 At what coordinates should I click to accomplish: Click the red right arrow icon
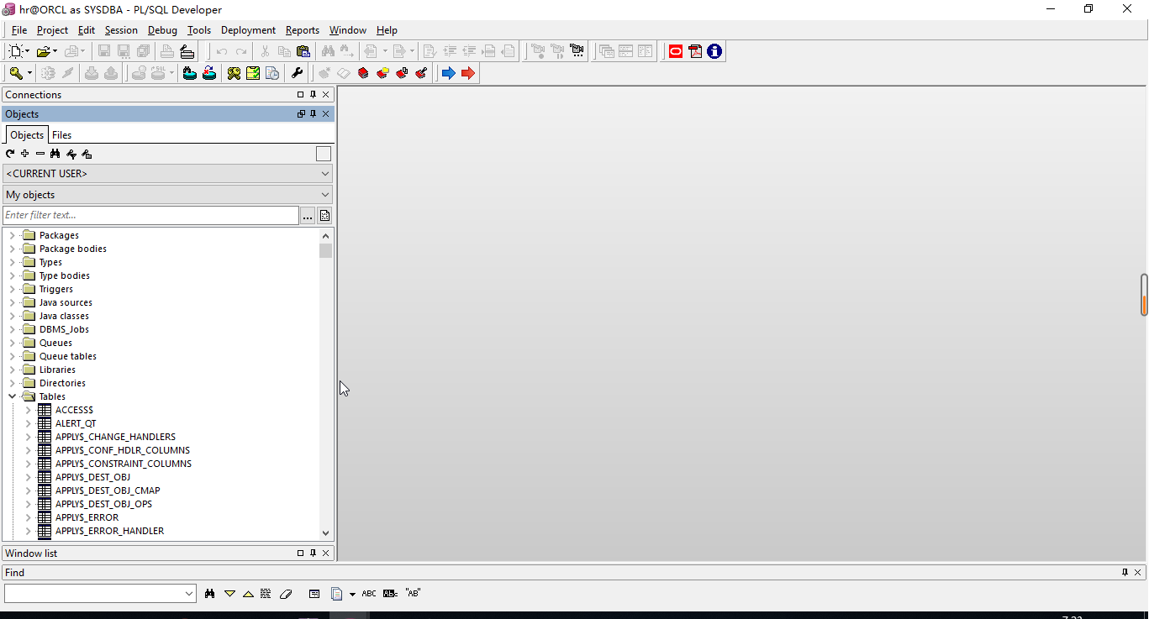468,73
